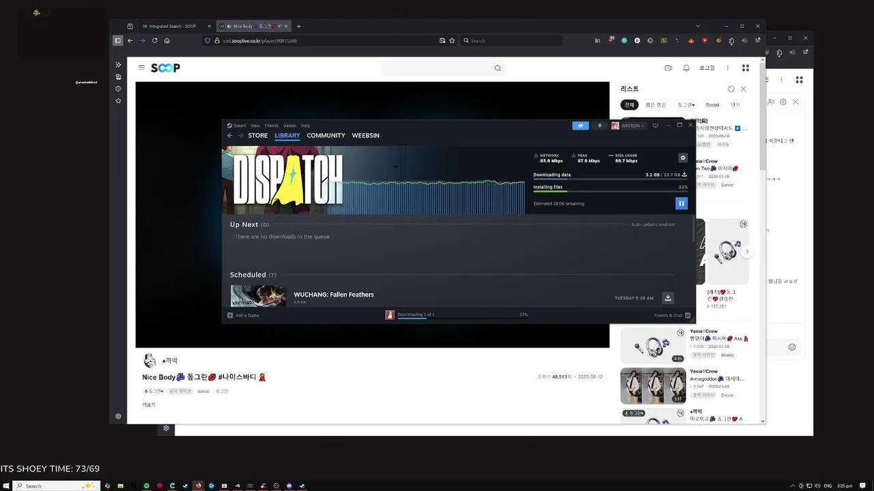Open the WEEBSIN profile tab
Screen dimensions: 874x491
pyautogui.click(x=365, y=136)
